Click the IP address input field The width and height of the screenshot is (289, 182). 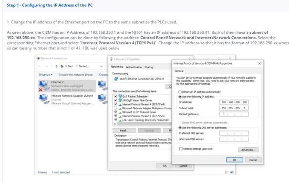234,102
